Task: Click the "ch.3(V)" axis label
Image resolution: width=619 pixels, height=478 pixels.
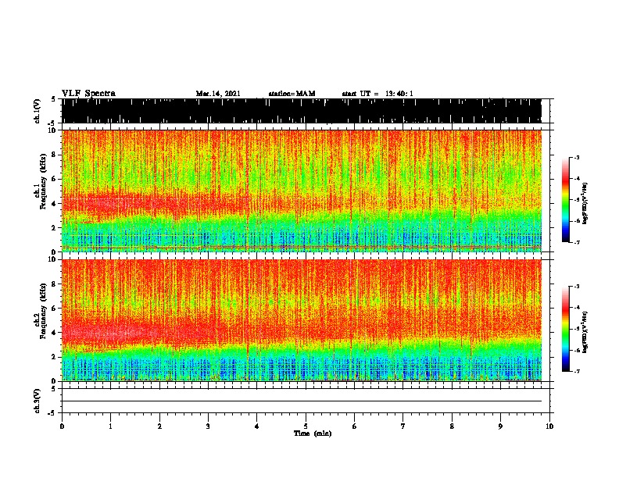Action: 38,401
